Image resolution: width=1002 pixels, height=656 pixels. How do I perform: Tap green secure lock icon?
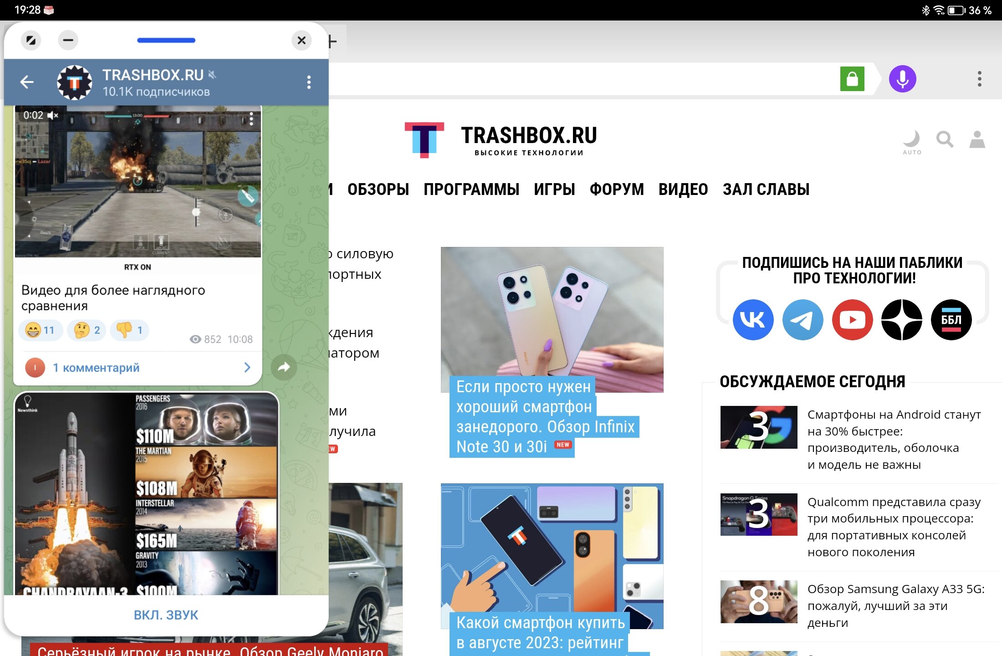(x=852, y=79)
